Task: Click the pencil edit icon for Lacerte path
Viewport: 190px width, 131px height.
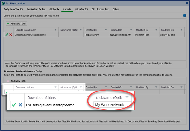Action: click(7, 34)
